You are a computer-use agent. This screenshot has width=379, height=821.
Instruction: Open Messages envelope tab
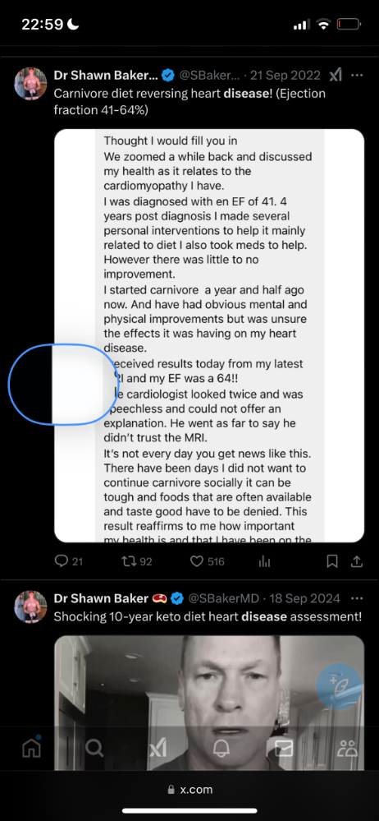284,749
